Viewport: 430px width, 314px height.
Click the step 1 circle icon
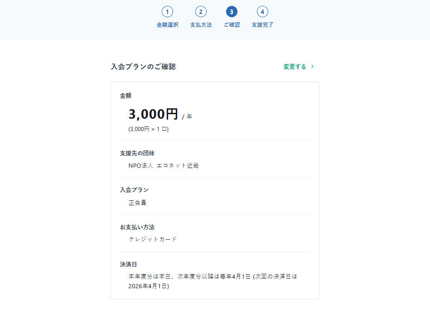tap(167, 12)
